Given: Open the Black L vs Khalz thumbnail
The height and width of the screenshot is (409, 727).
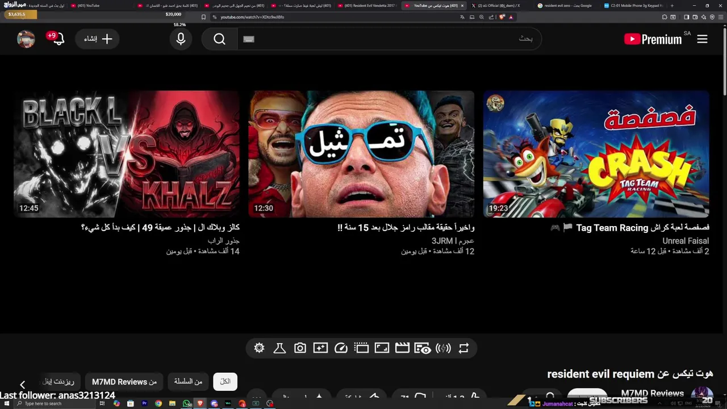Looking at the screenshot, I should pos(127,154).
